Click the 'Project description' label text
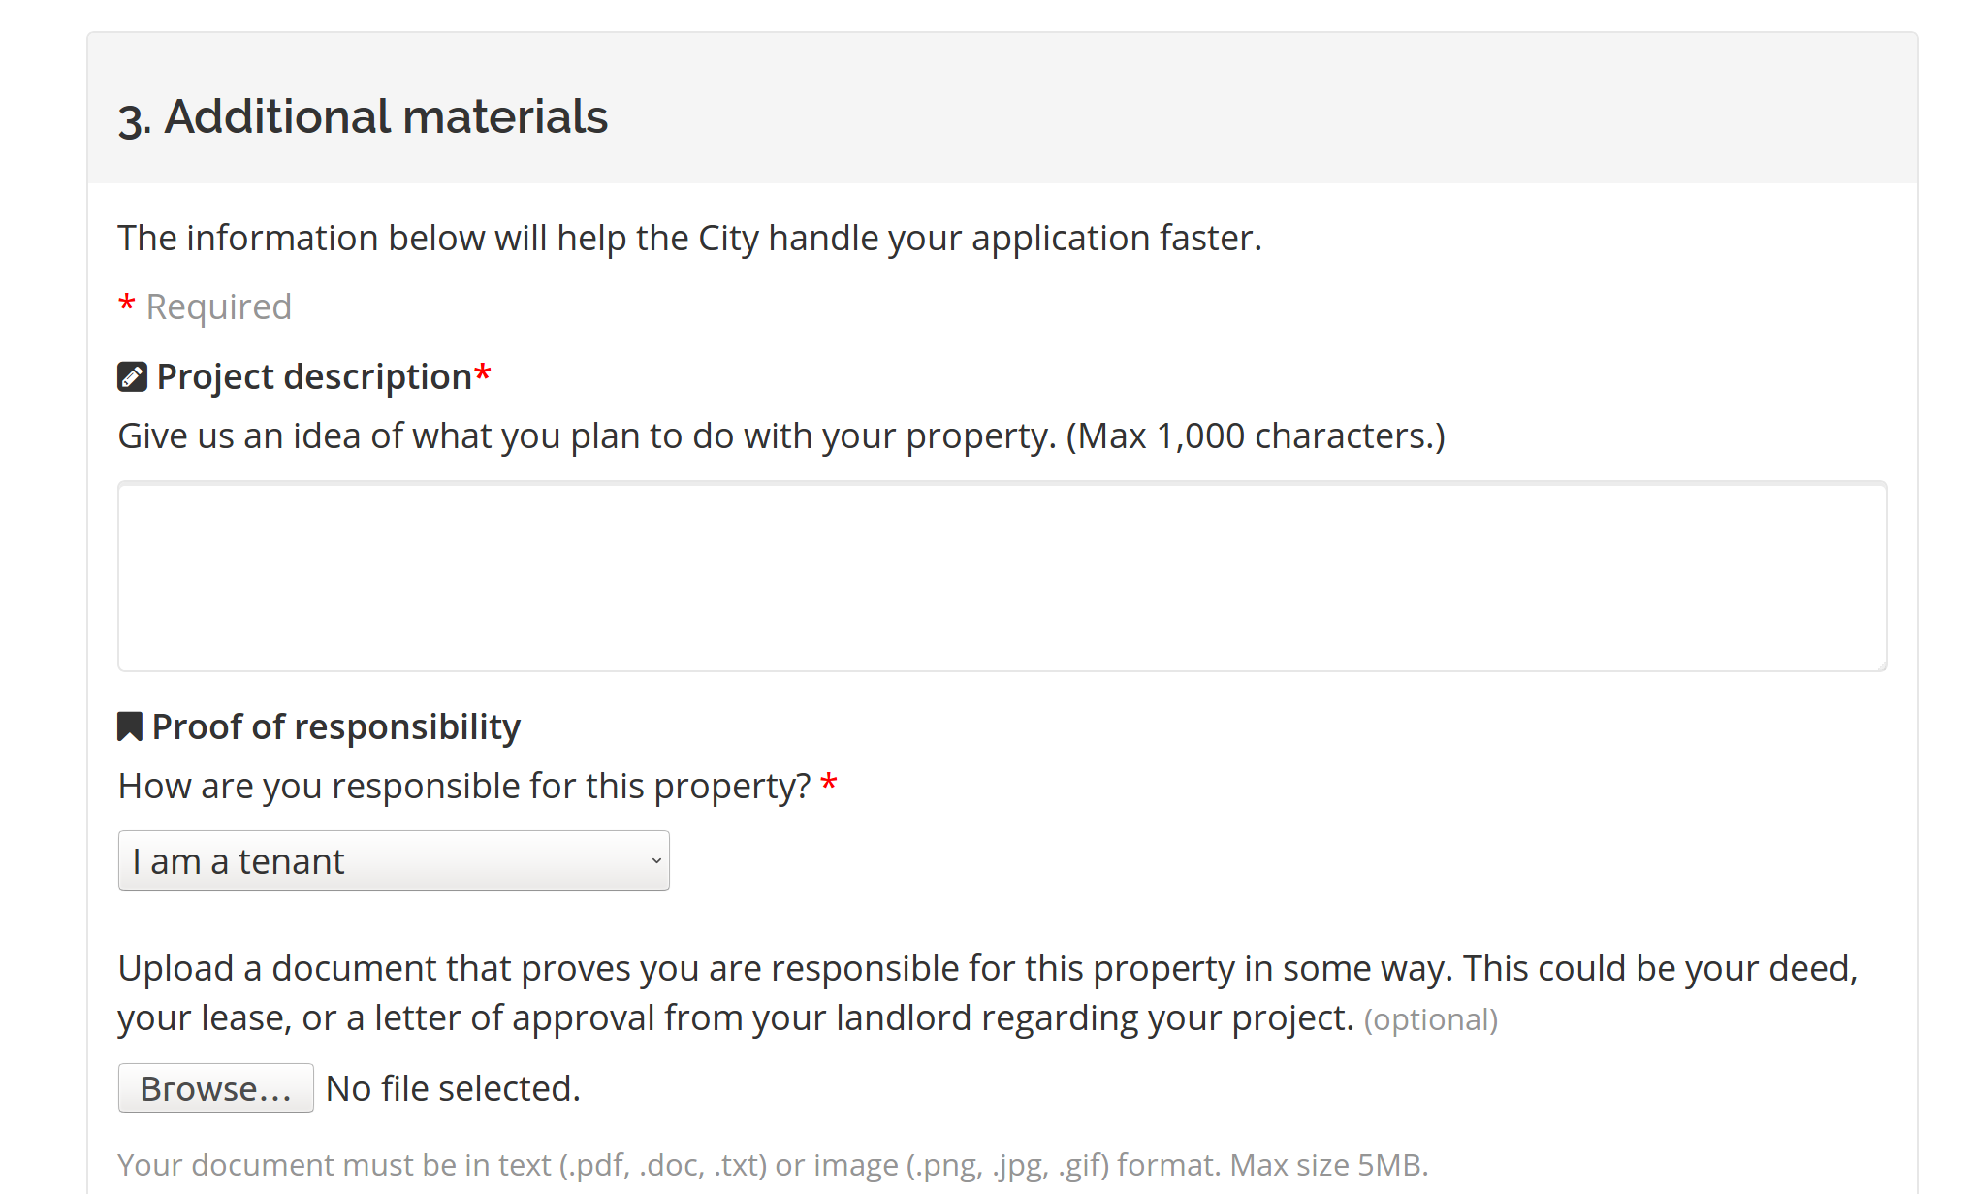The height and width of the screenshot is (1194, 1973). [x=314, y=376]
